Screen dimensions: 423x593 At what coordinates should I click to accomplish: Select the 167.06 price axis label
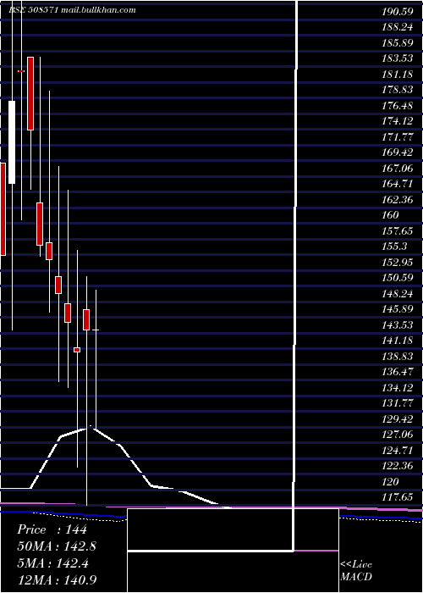tap(398, 169)
